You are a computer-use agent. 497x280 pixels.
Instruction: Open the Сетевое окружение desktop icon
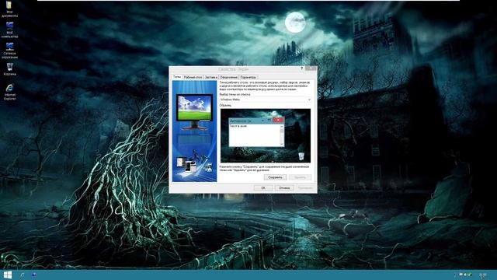tap(9, 51)
